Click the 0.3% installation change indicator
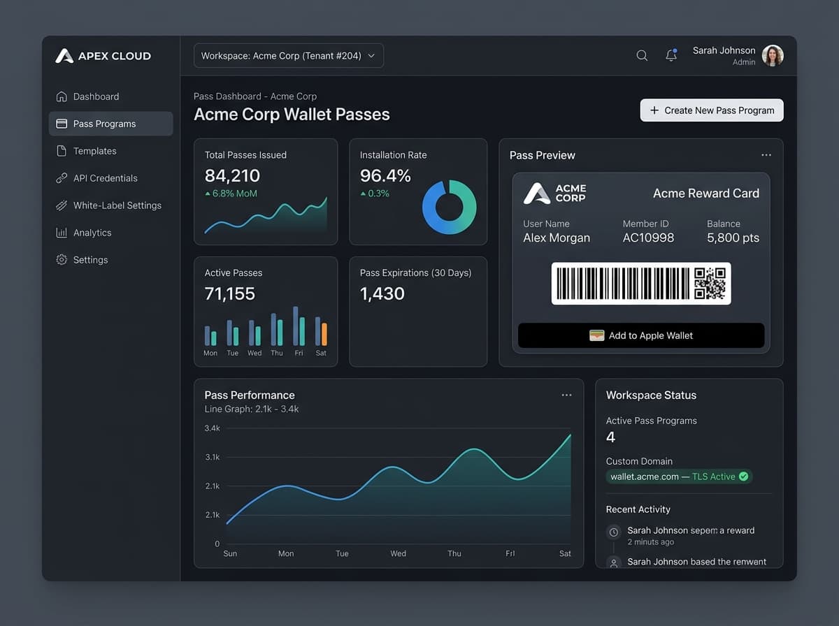The width and height of the screenshot is (839, 626). click(x=375, y=194)
